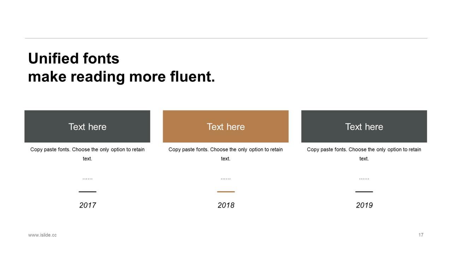The image size is (452, 254).
Task: Select the description text under the third box
Action: [x=364, y=154]
